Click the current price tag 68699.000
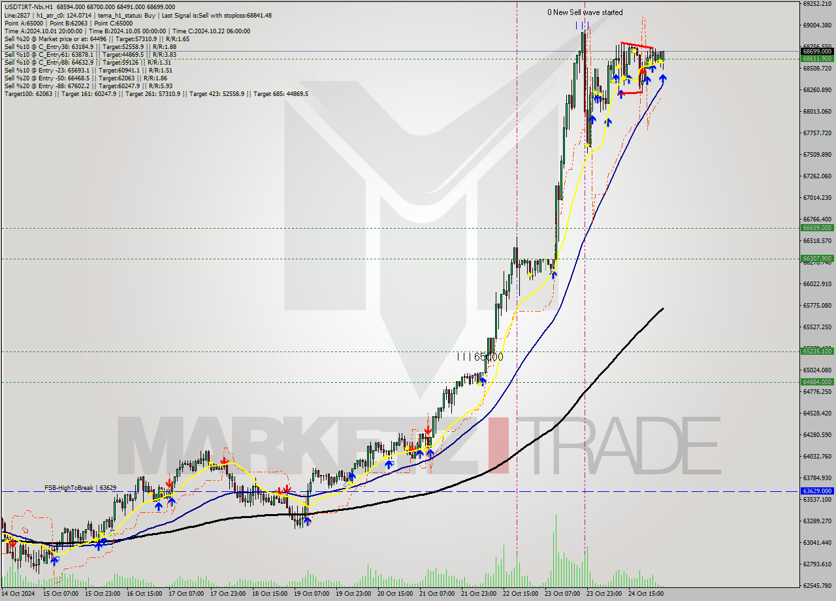The image size is (836, 601). tap(817, 51)
